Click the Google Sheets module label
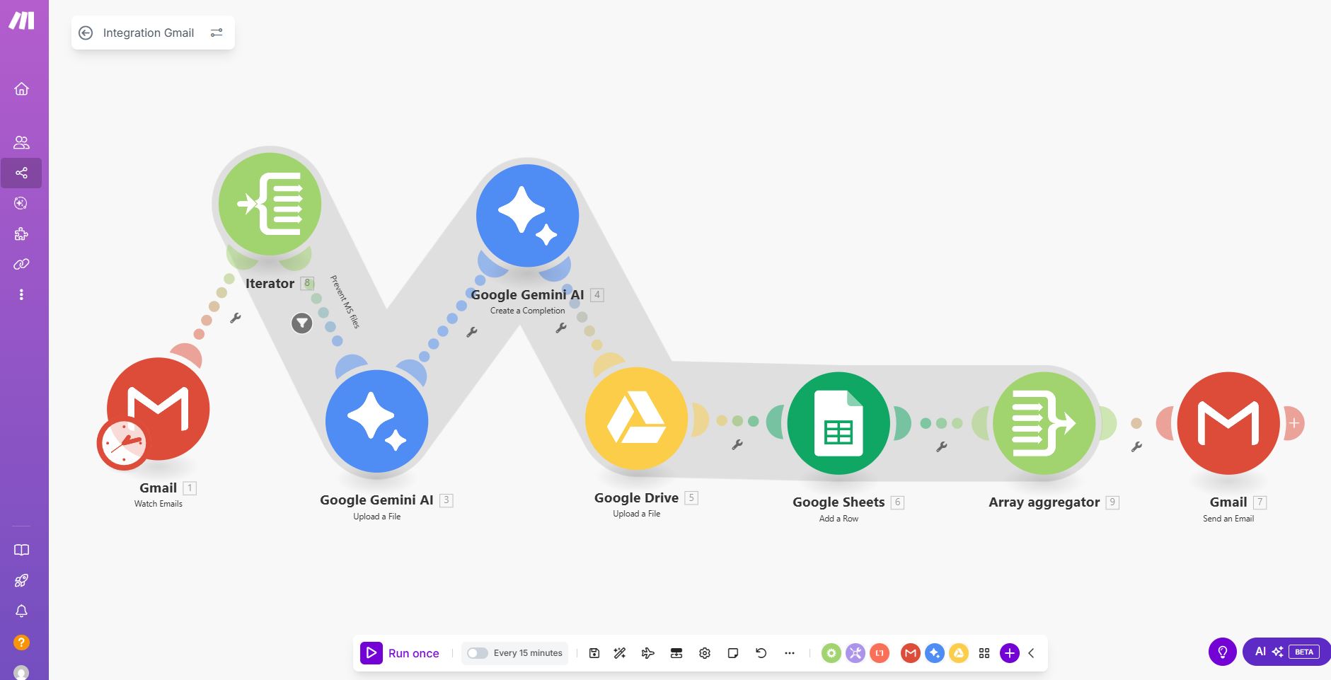 [x=839, y=502]
